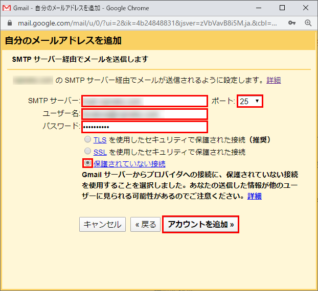This screenshot has height=291, width=318.
Task: Click the 保護されていない接続 link text
Action: (129, 163)
